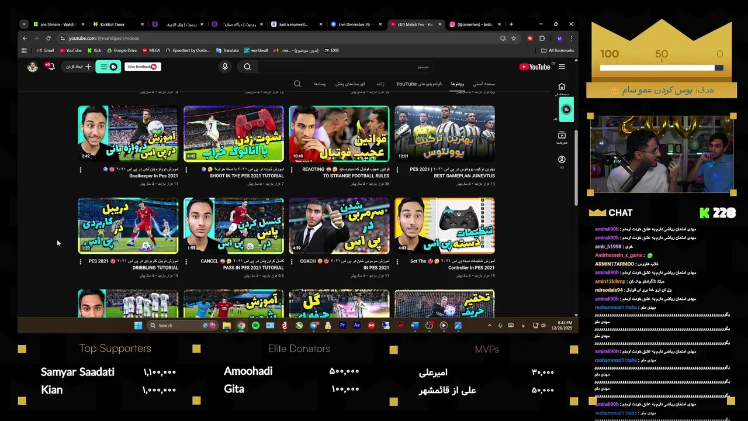Go back with Chrome's back arrow
748x421 pixels.
pos(25,38)
